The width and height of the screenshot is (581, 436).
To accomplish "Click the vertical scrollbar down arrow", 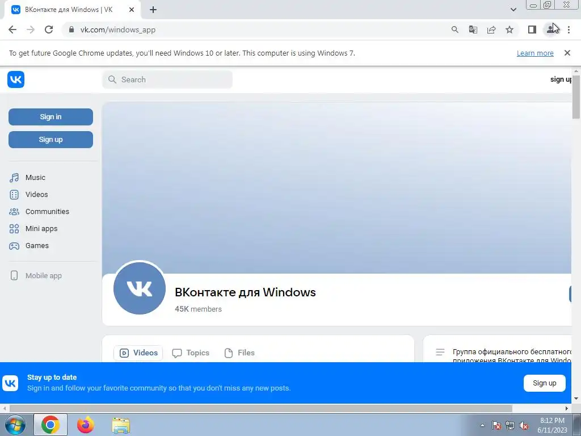I will coord(576,399).
